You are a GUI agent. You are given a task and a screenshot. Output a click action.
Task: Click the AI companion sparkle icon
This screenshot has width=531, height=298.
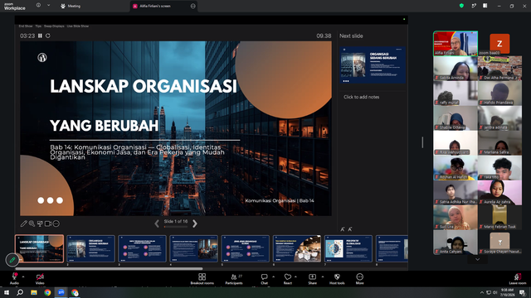(474, 6)
